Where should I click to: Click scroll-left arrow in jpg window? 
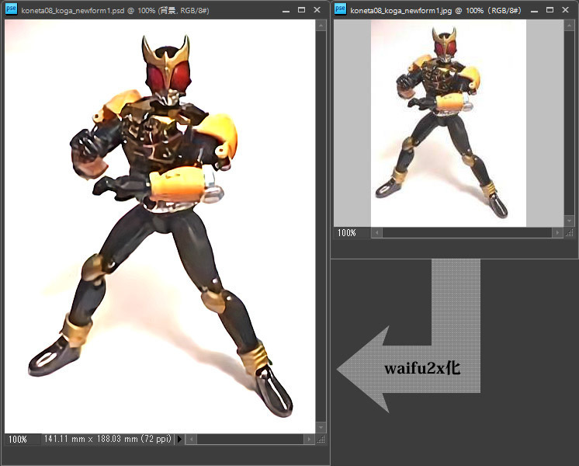tap(376, 233)
